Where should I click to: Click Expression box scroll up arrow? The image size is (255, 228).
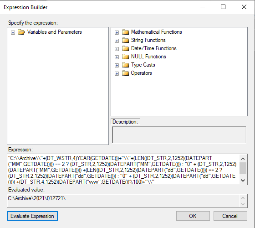click(x=243, y=159)
